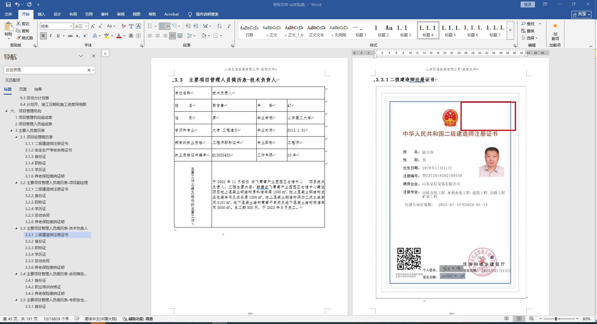Viewport: 597px width, 324px height.
Task: Switch to the 布局 (Layout) ribbon tab
Action: [x=73, y=14]
